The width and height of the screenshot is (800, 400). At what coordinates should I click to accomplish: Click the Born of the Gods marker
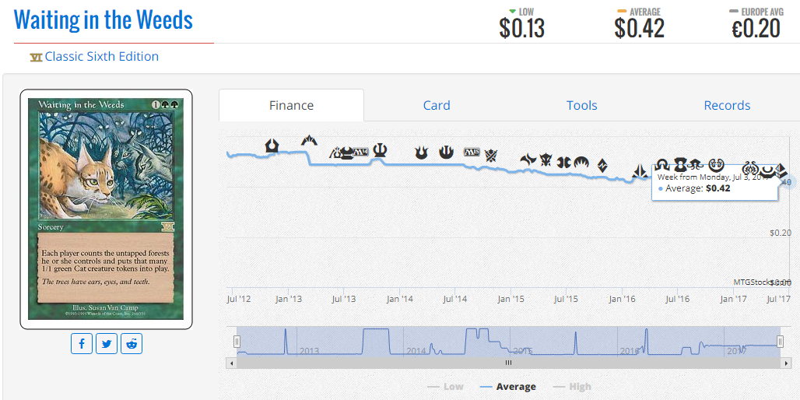[x=422, y=153]
